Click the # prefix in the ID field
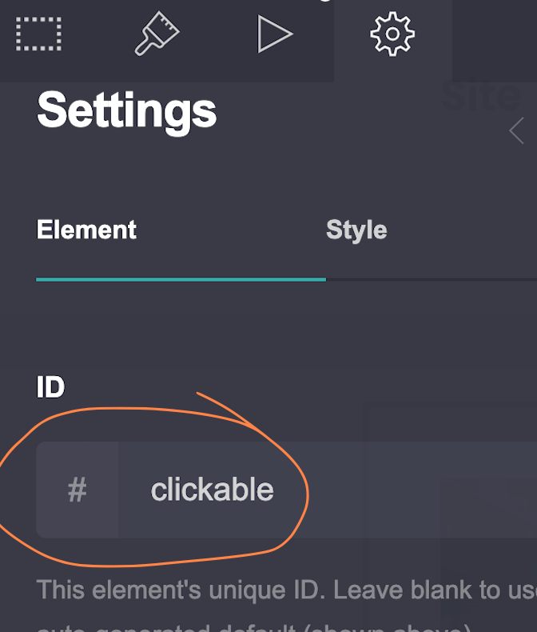Viewport: 537px width, 632px height. click(x=77, y=490)
